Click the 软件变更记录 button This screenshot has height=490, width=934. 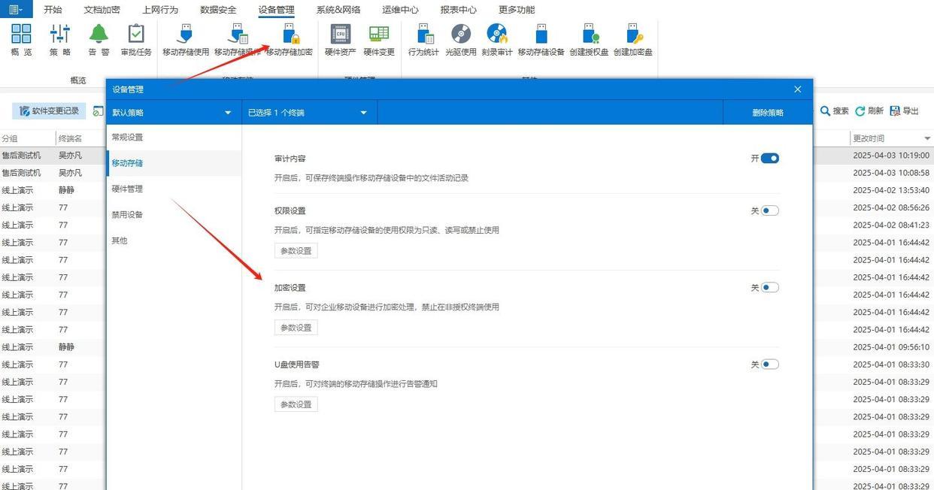coord(49,111)
